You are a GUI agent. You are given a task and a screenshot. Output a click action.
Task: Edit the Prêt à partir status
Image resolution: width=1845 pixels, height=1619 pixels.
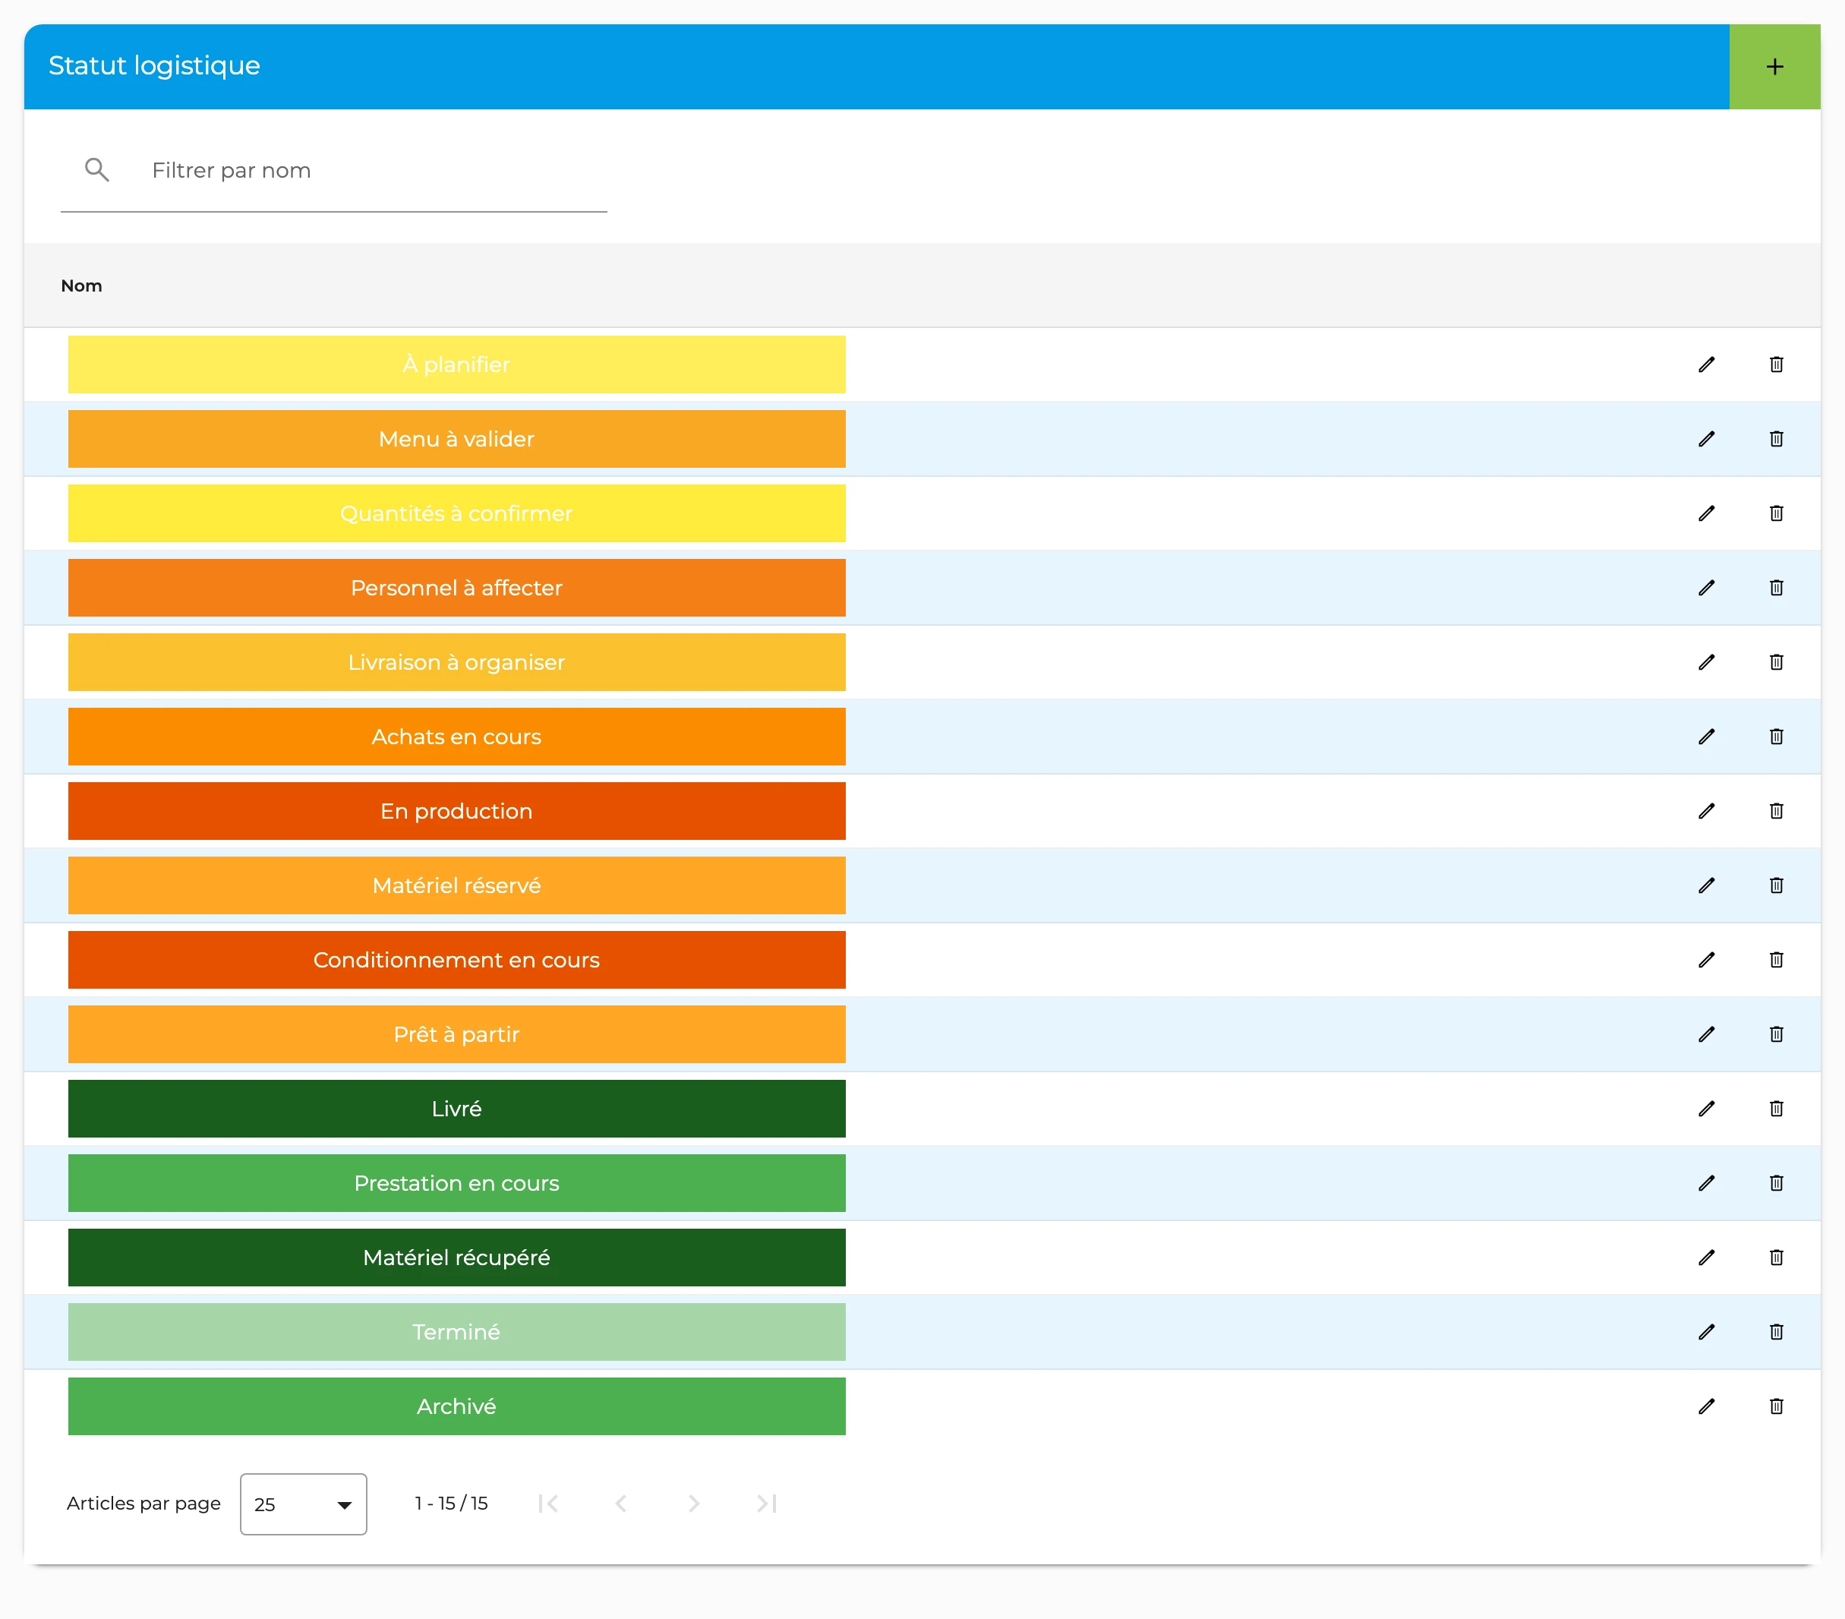point(1706,1034)
